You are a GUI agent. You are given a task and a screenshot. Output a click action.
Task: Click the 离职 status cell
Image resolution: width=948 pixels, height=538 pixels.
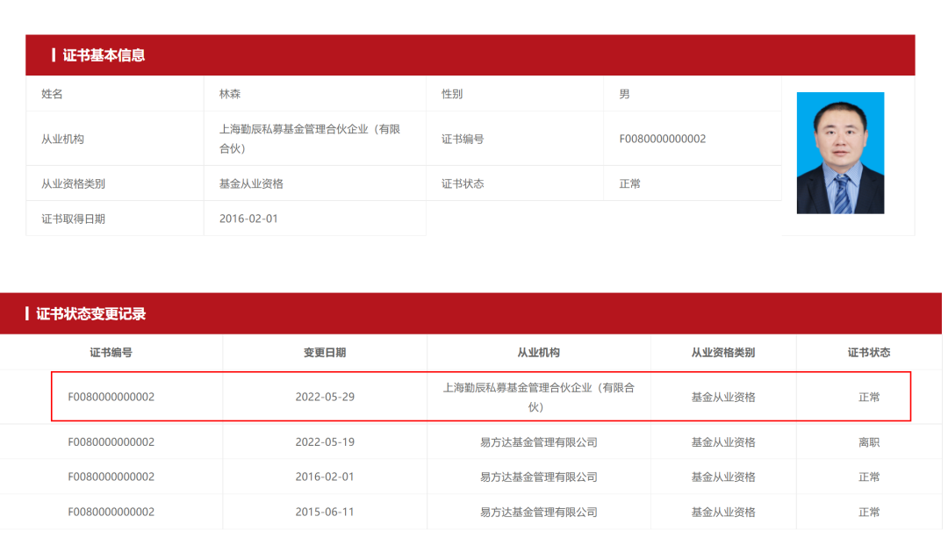coord(868,442)
